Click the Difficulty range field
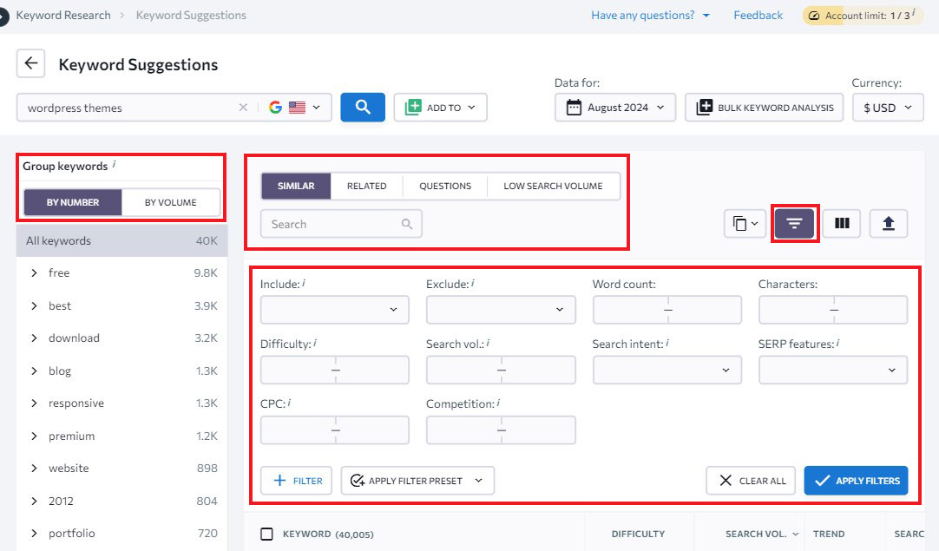The width and height of the screenshot is (939, 551). click(335, 370)
